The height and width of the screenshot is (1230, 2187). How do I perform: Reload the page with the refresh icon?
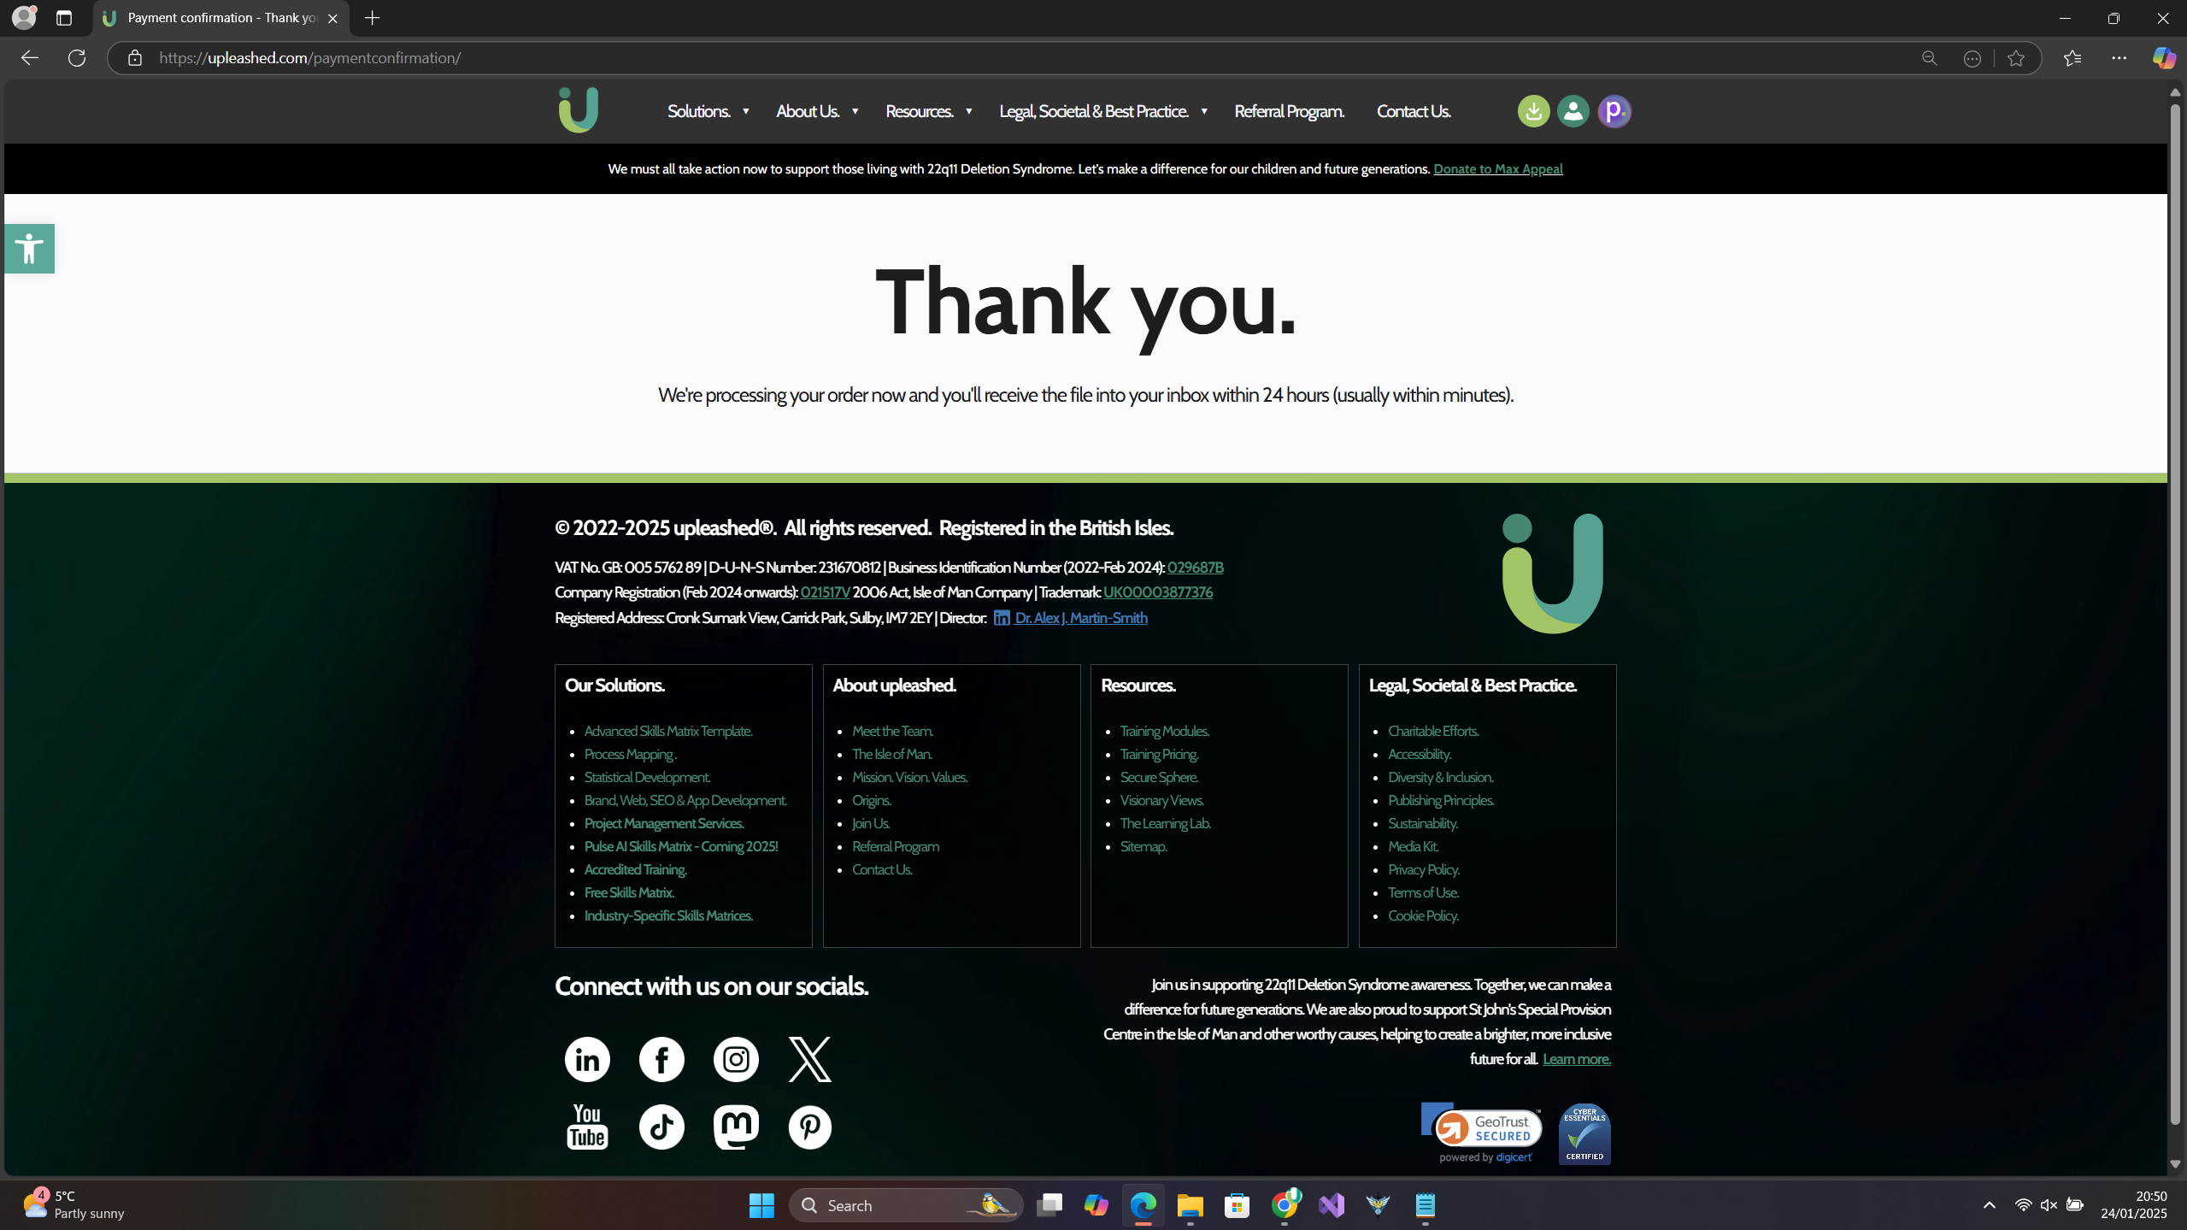point(77,58)
